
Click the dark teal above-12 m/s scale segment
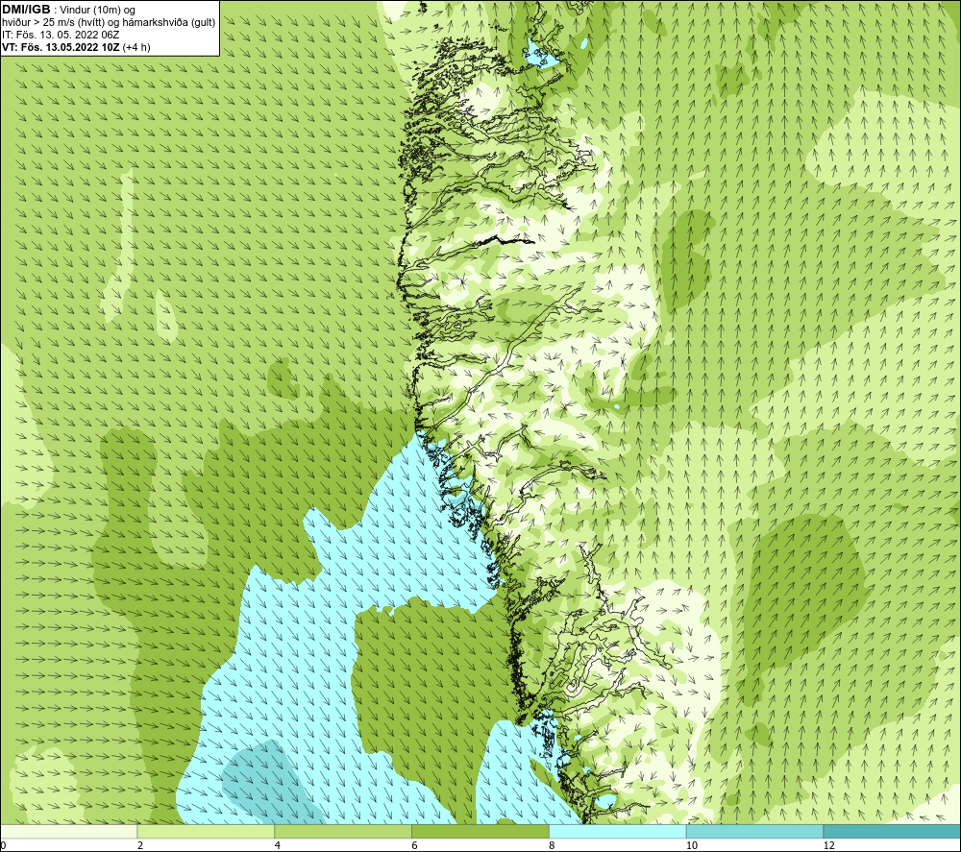tap(893, 831)
